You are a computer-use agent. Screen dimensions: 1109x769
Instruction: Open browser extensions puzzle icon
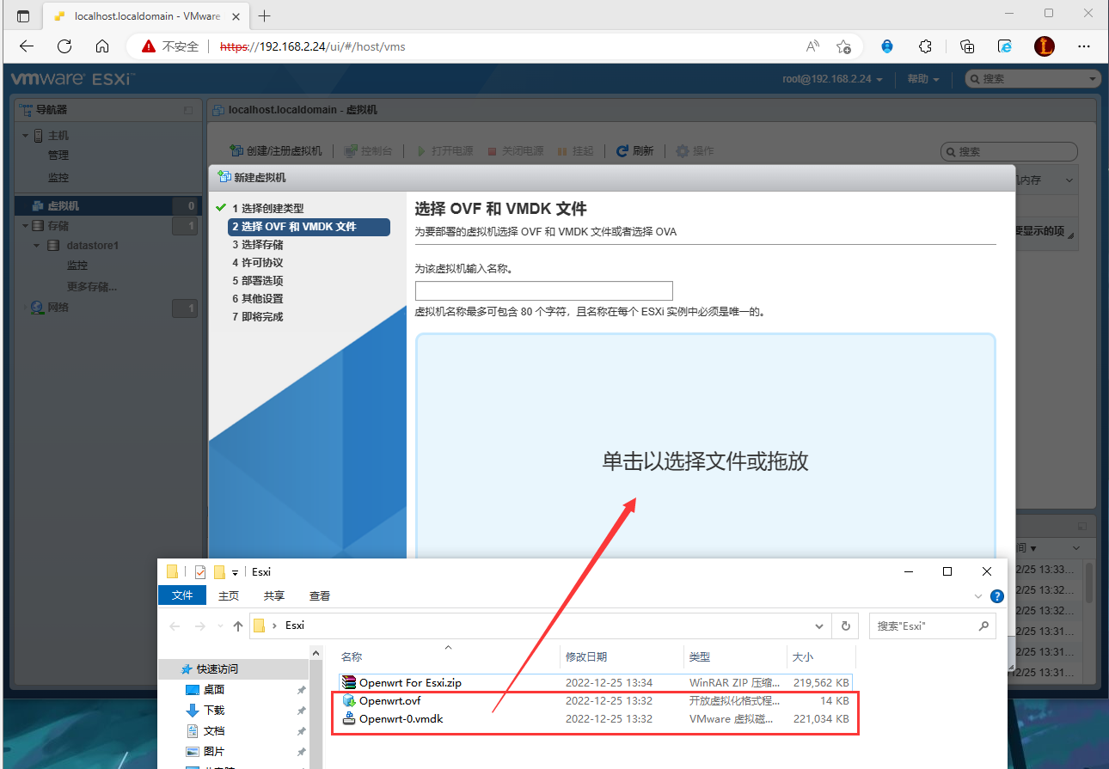926,46
